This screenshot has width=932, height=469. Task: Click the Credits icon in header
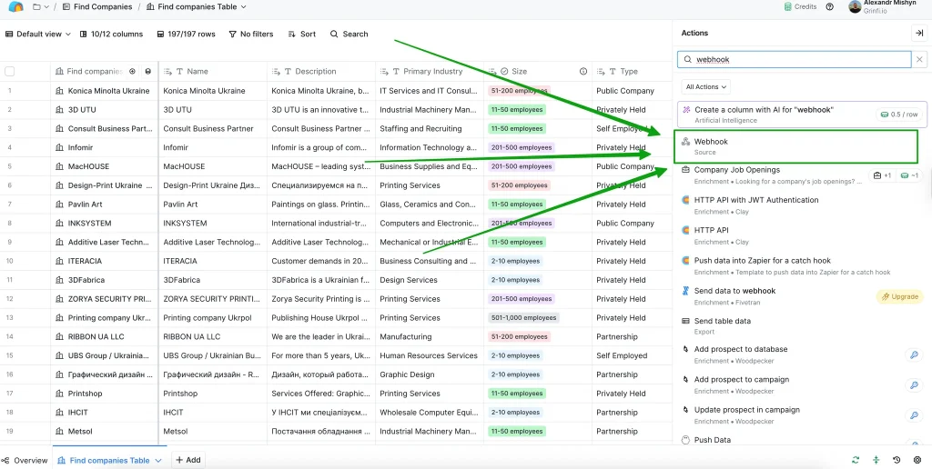(x=788, y=7)
